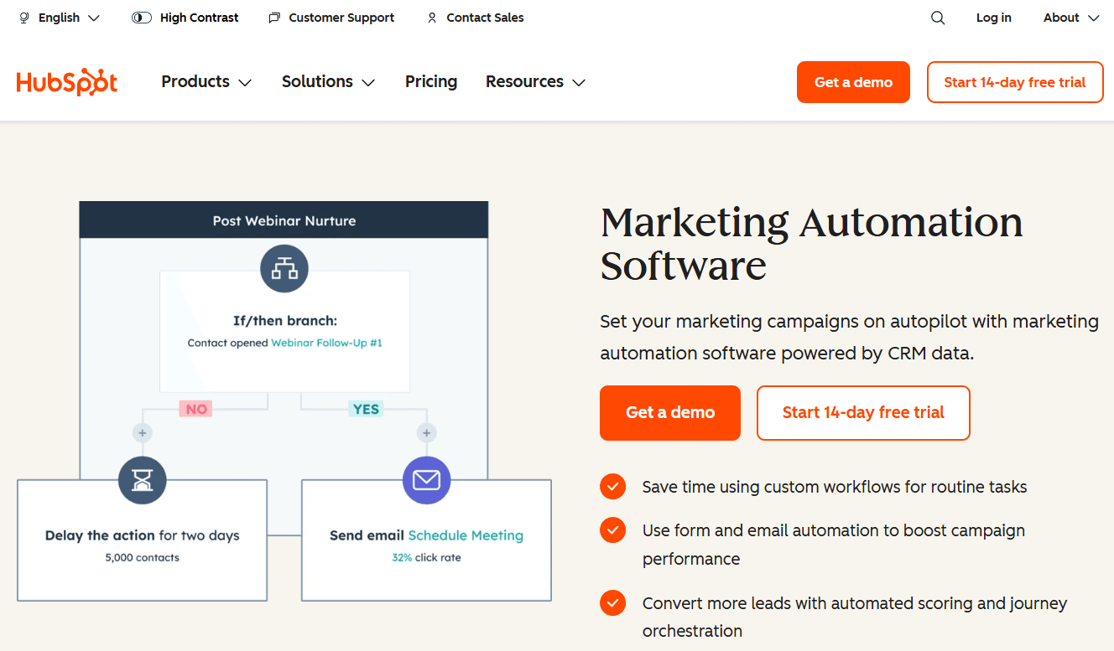Click the checkmark beside 'Convert more leads'
Image resolution: width=1114 pixels, height=651 pixels.
pyautogui.click(x=612, y=602)
